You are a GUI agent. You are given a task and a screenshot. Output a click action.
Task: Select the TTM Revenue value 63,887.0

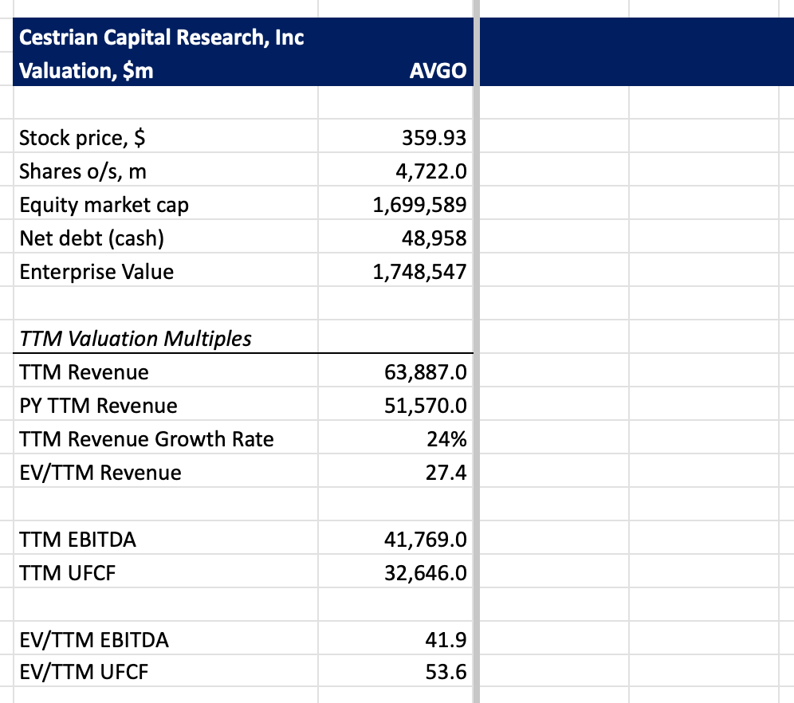point(424,372)
